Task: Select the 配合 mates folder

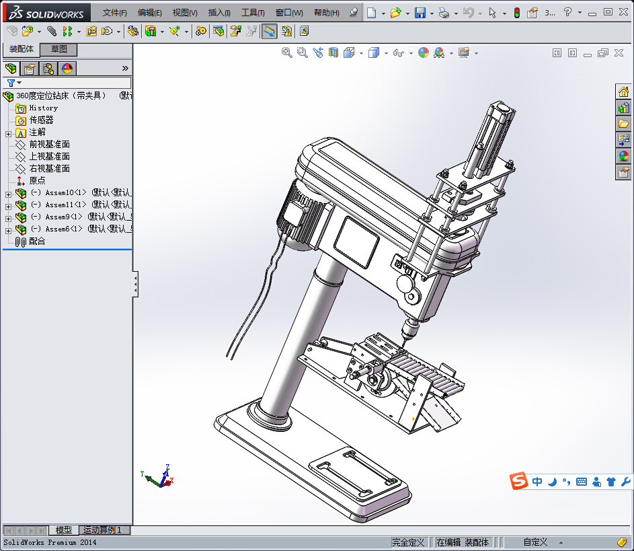Action: pos(37,242)
